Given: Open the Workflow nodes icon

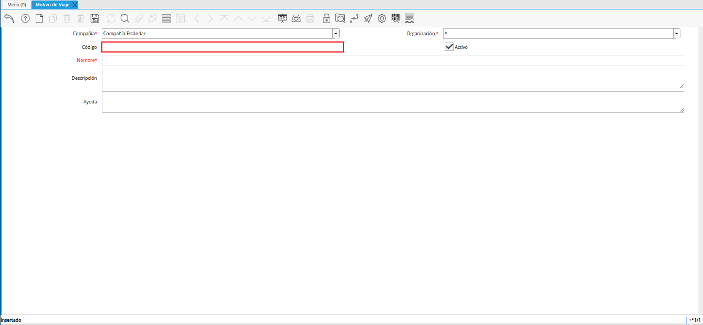Looking at the screenshot, I should [x=354, y=18].
